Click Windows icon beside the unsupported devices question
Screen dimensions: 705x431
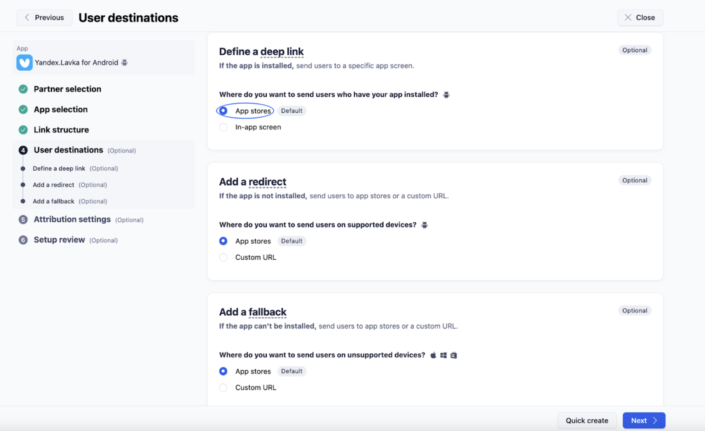pyautogui.click(x=443, y=355)
